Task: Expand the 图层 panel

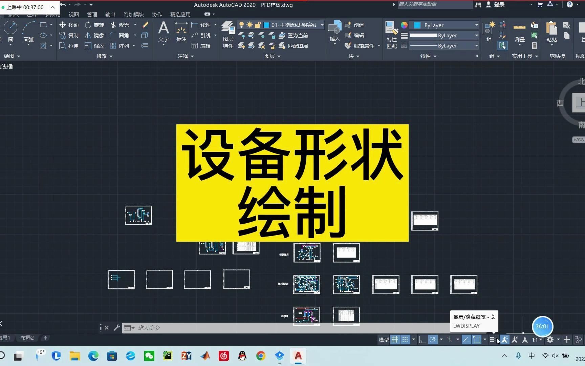Action: coord(272,56)
